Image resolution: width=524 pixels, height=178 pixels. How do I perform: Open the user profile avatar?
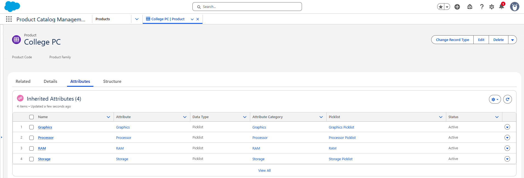pyautogui.click(x=514, y=7)
